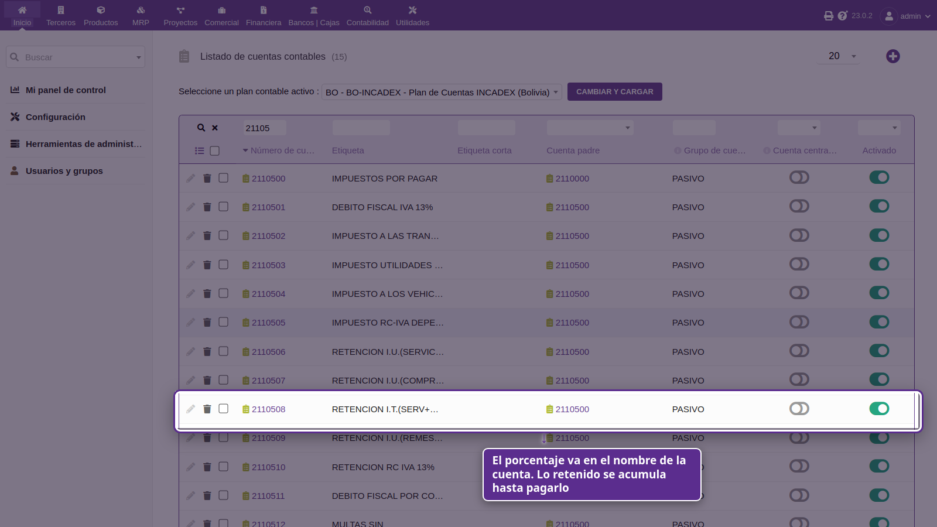The width and height of the screenshot is (937, 527).
Task: Open the Contabilidad menu
Action: point(368,16)
